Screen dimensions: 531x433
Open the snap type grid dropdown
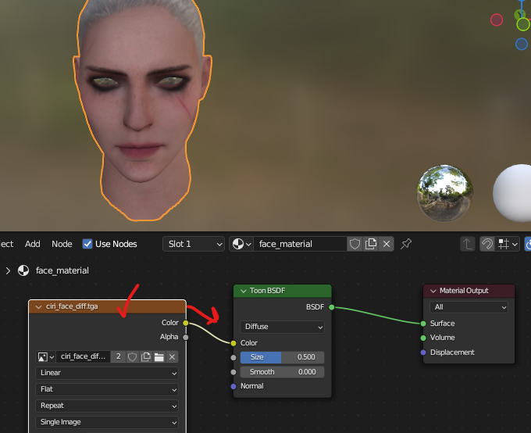point(508,244)
